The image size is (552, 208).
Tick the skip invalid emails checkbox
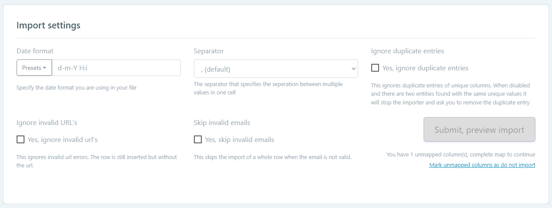pos(198,139)
